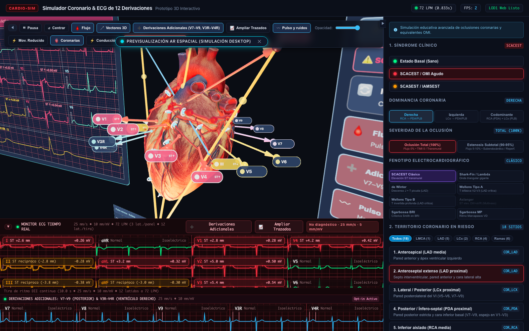Select the de Winter phenotype
Screen dimensions: 529x331
pyautogui.click(x=422, y=189)
